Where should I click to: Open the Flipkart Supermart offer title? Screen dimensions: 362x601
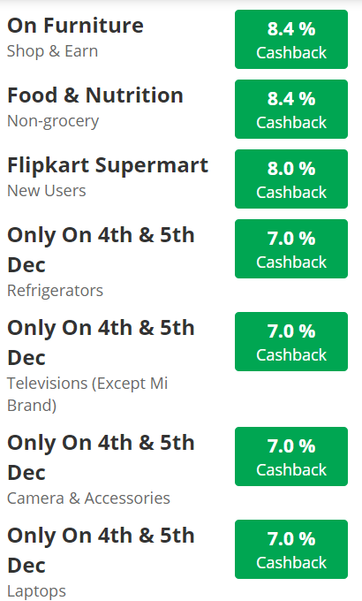click(108, 166)
